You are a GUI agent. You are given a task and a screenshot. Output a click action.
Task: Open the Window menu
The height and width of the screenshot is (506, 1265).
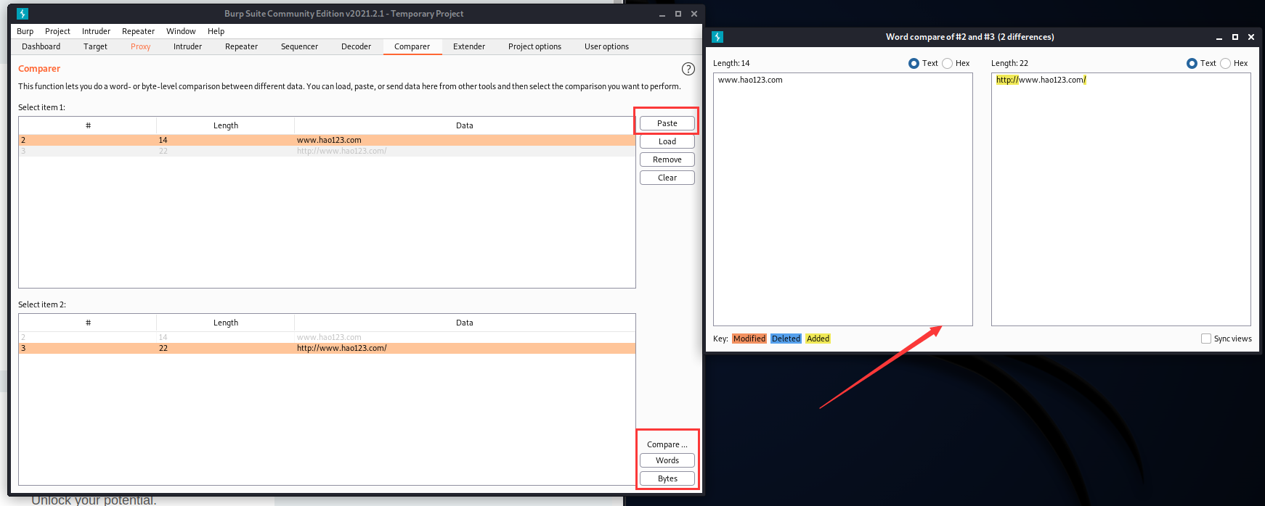(x=181, y=31)
